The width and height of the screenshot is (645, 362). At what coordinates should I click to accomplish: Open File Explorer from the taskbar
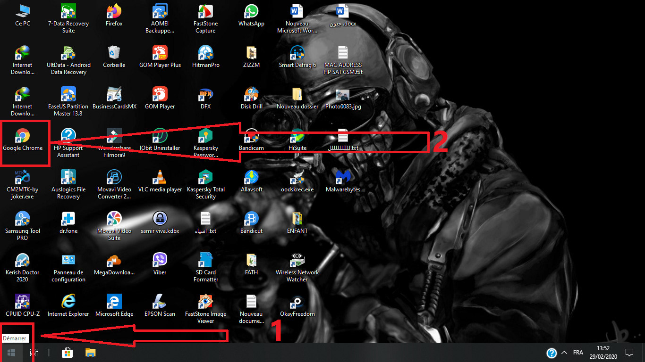(x=90, y=352)
